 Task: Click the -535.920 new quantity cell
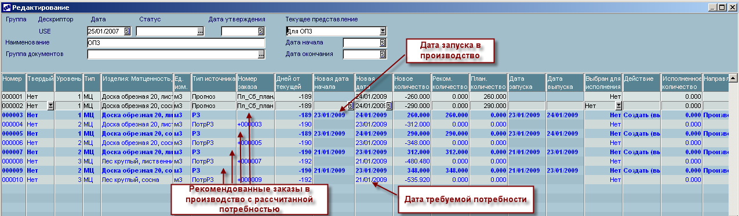pos(412,180)
